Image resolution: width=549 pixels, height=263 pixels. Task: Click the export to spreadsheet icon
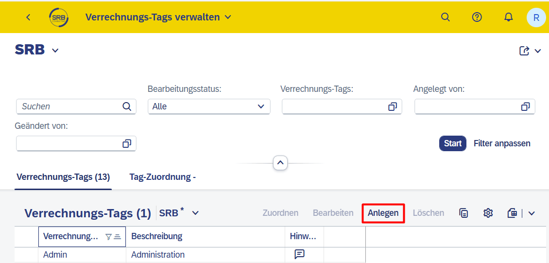coord(512,213)
